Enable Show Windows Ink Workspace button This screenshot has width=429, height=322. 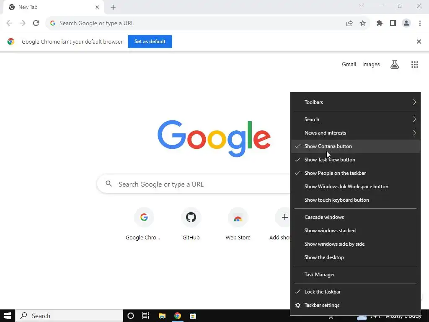355,187
